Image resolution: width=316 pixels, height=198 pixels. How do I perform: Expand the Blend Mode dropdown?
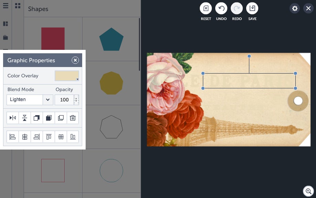48,100
